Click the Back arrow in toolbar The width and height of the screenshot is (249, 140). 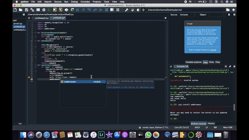coord(138,10)
